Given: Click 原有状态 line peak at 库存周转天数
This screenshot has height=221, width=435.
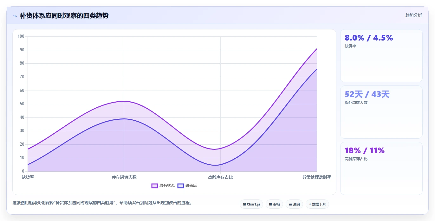Looking at the screenshot, I should (x=124, y=101).
